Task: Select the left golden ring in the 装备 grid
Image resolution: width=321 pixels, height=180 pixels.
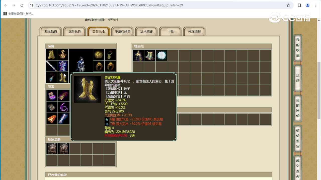Action: click(x=99, y=66)
